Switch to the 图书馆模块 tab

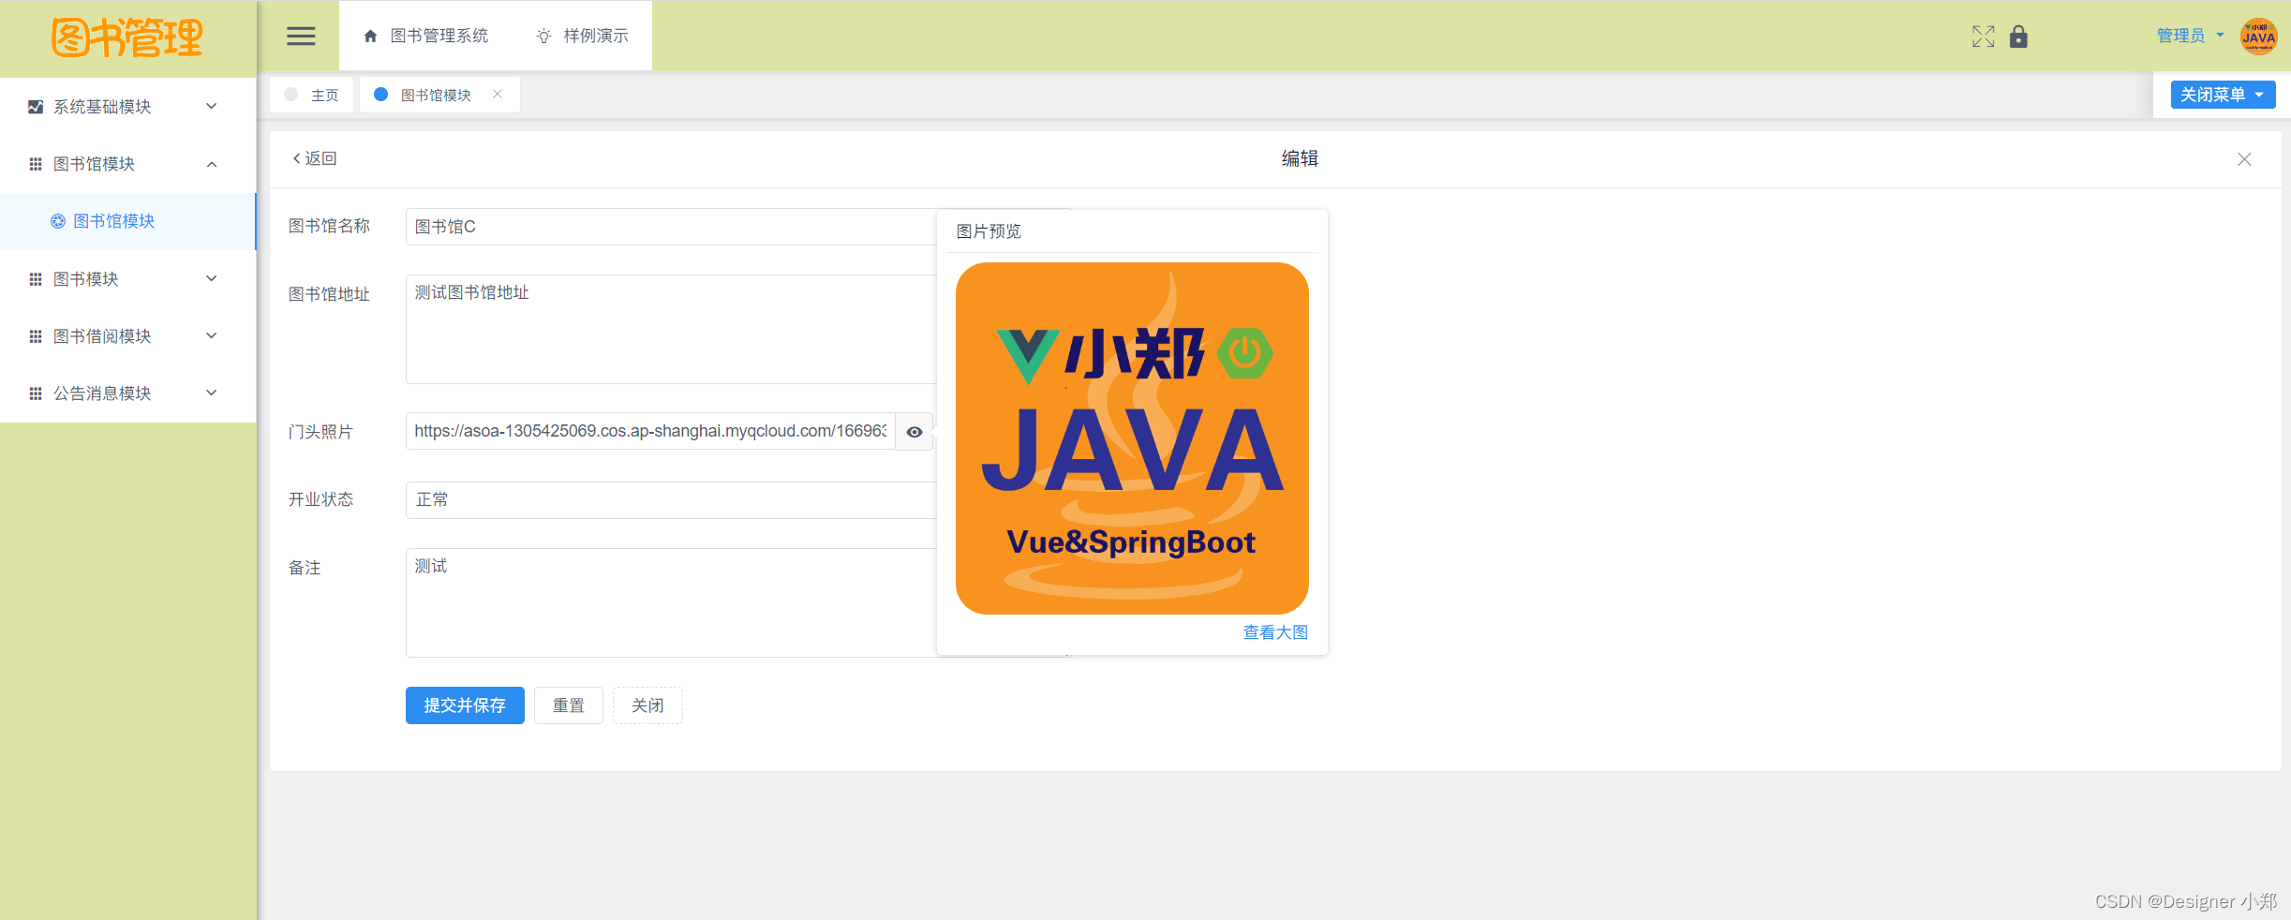(439, 95)
